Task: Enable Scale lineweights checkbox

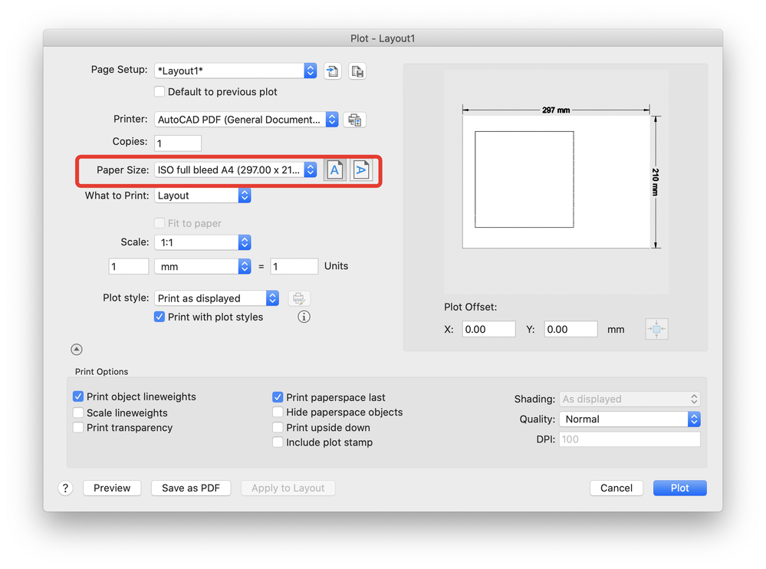Action: click(78, 413)
